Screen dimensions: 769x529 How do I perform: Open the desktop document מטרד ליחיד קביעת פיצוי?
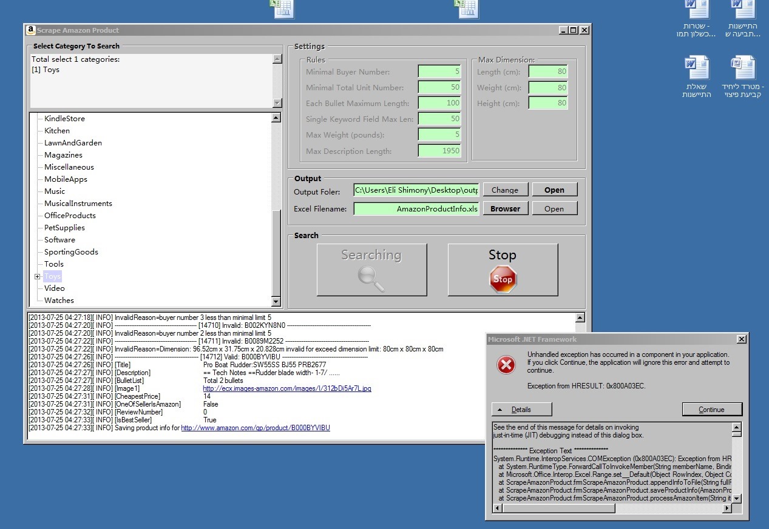tap(743, 78)
